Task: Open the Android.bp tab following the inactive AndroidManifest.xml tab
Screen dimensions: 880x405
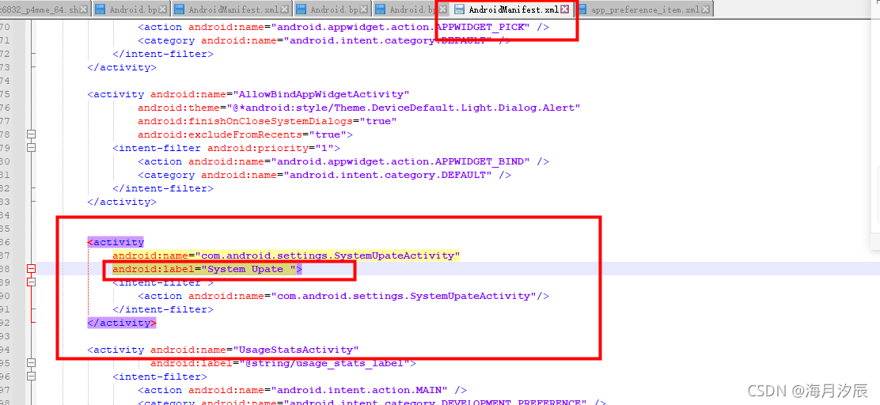Action: pyautogui.click(x=332, y=9)
